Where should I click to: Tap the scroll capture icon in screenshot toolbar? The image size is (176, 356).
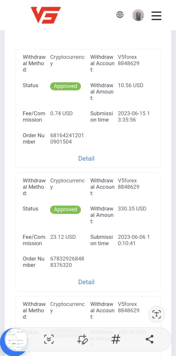click(x=49, y=339)
